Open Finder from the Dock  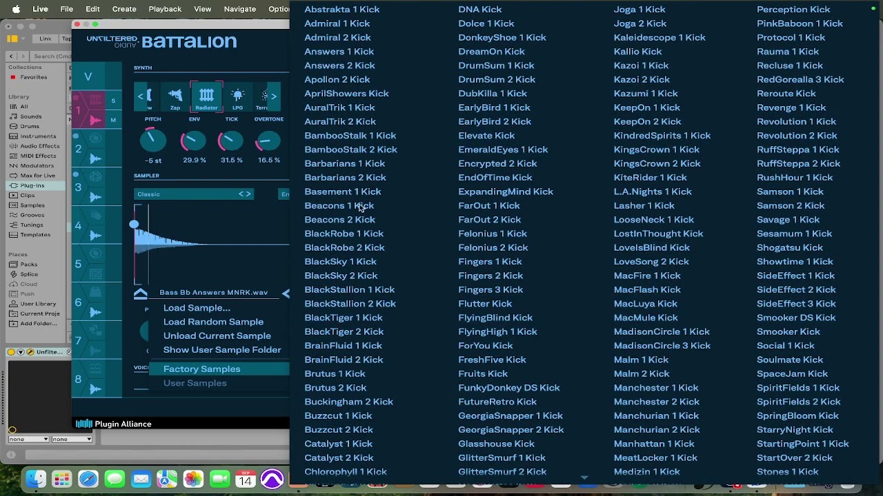tap(36, 479)
